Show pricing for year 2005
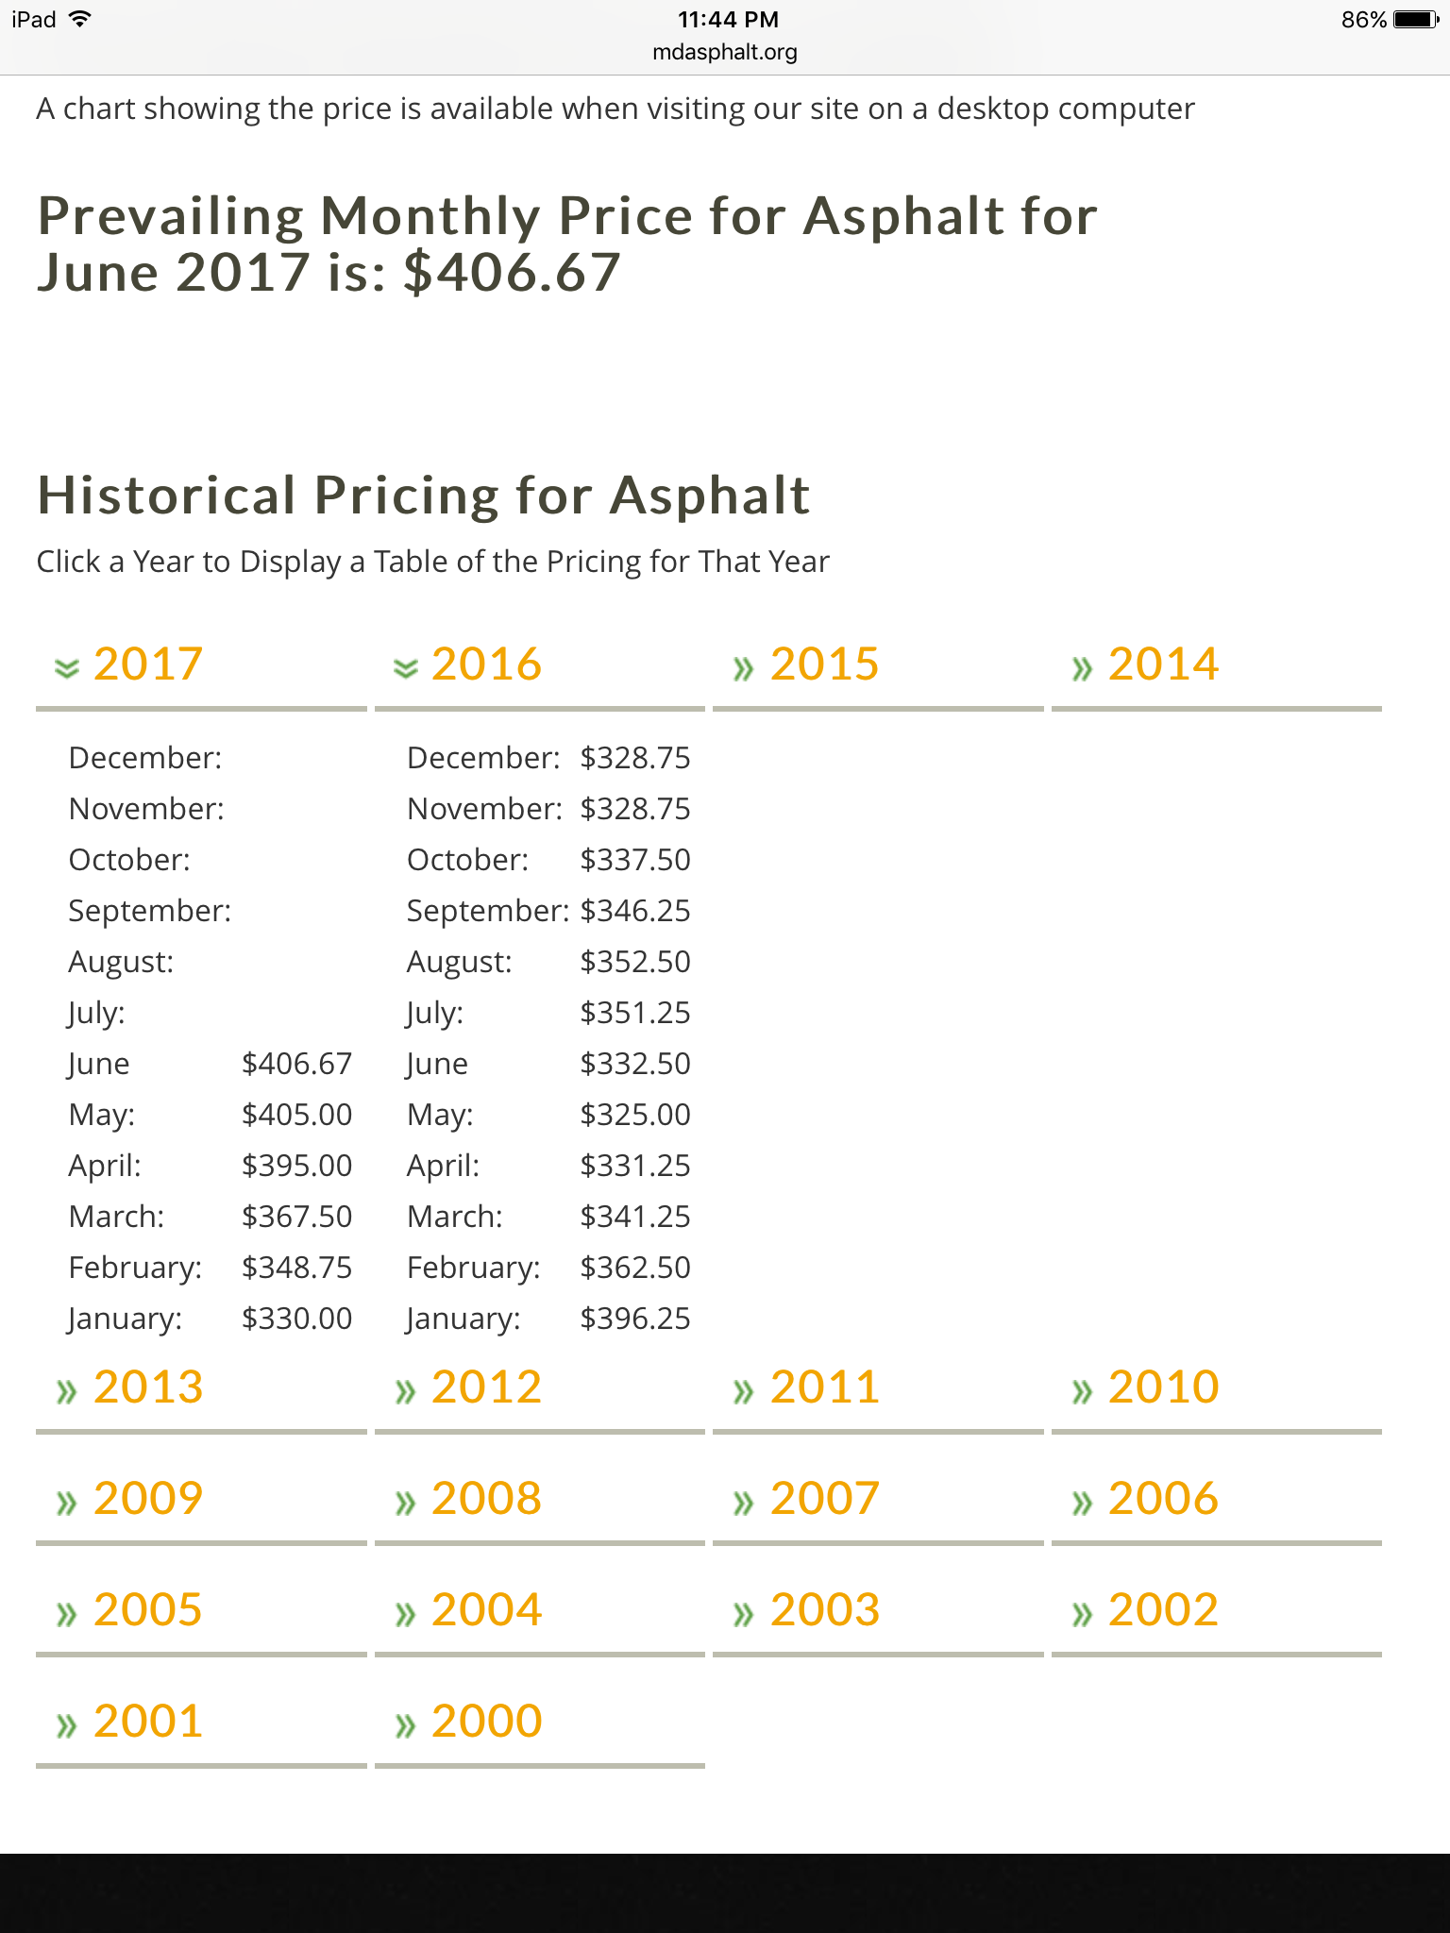The height and width of the screenshot is (1933, 1450). [201, 1609]
